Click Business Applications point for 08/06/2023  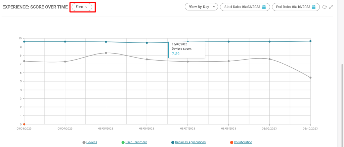147,43
